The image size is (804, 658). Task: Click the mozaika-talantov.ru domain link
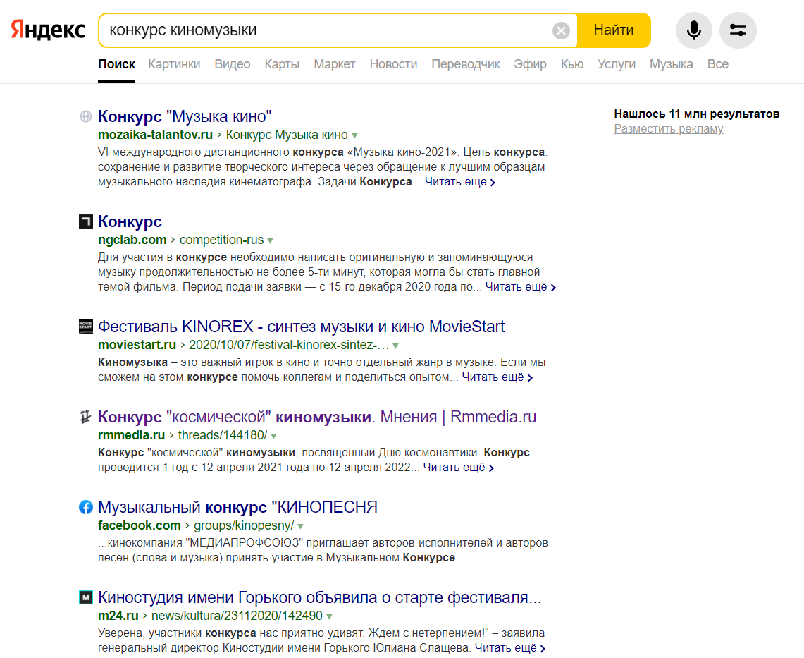[x=155, y=135]
